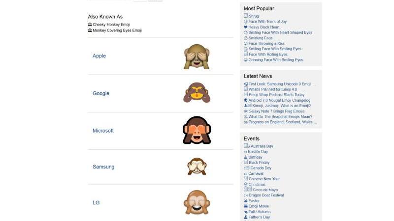The height and width of the screenshot is (221, 394).
Task: Click the Google monkey emoji image
Action: click(x=197, y=93)
